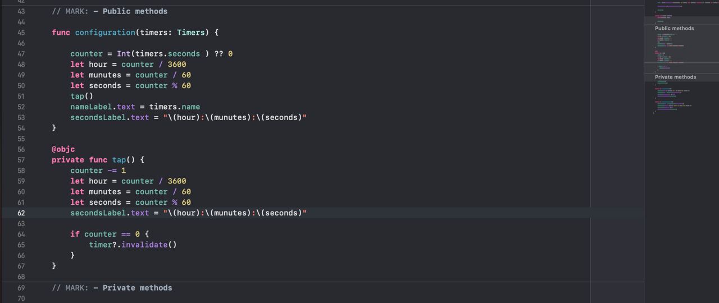
Task: Click gutter line number 65
Action: [21, 245]
